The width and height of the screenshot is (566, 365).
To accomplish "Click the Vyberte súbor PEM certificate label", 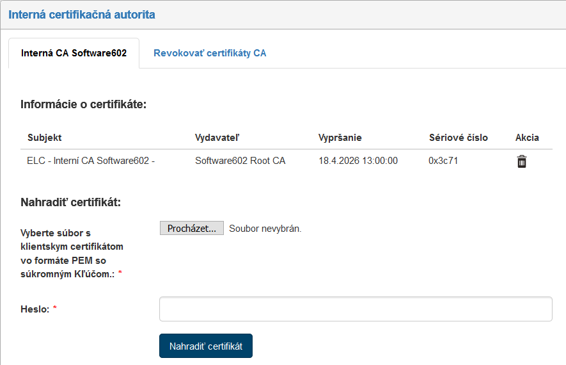I will 72,254.
